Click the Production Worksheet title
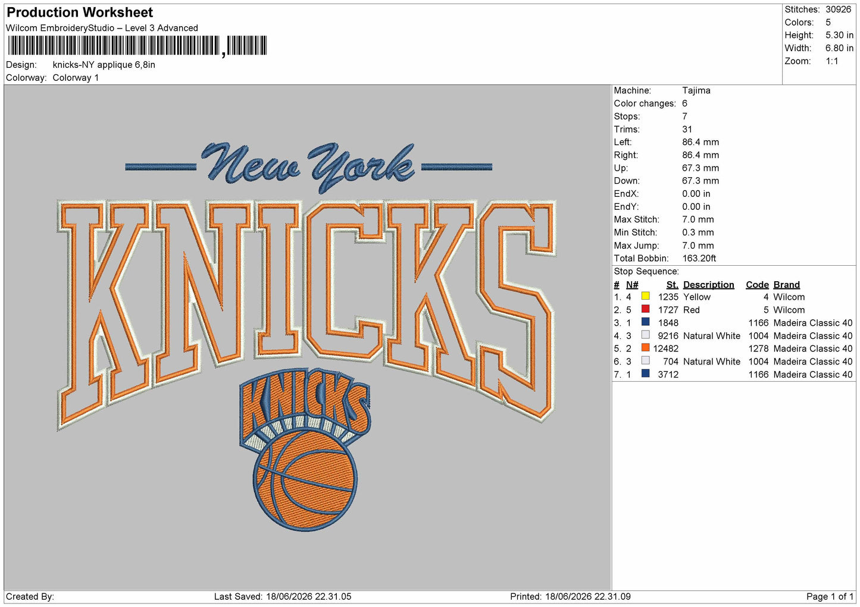This screenshot has width=860, height=607. [80, 12]
